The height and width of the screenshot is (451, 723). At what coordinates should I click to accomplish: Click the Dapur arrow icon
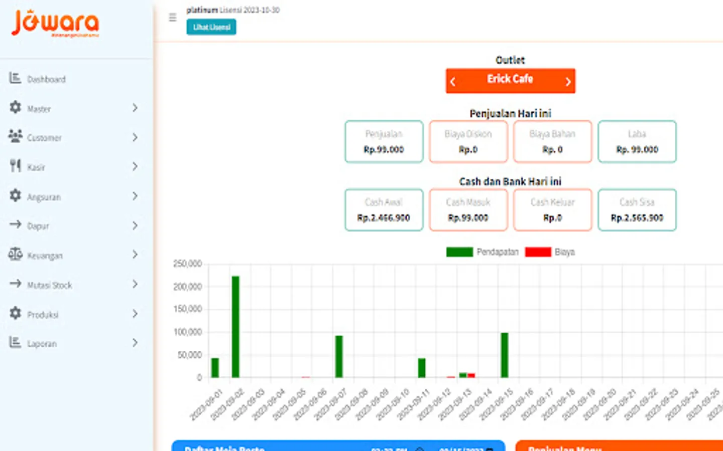(x=15, y=224)
